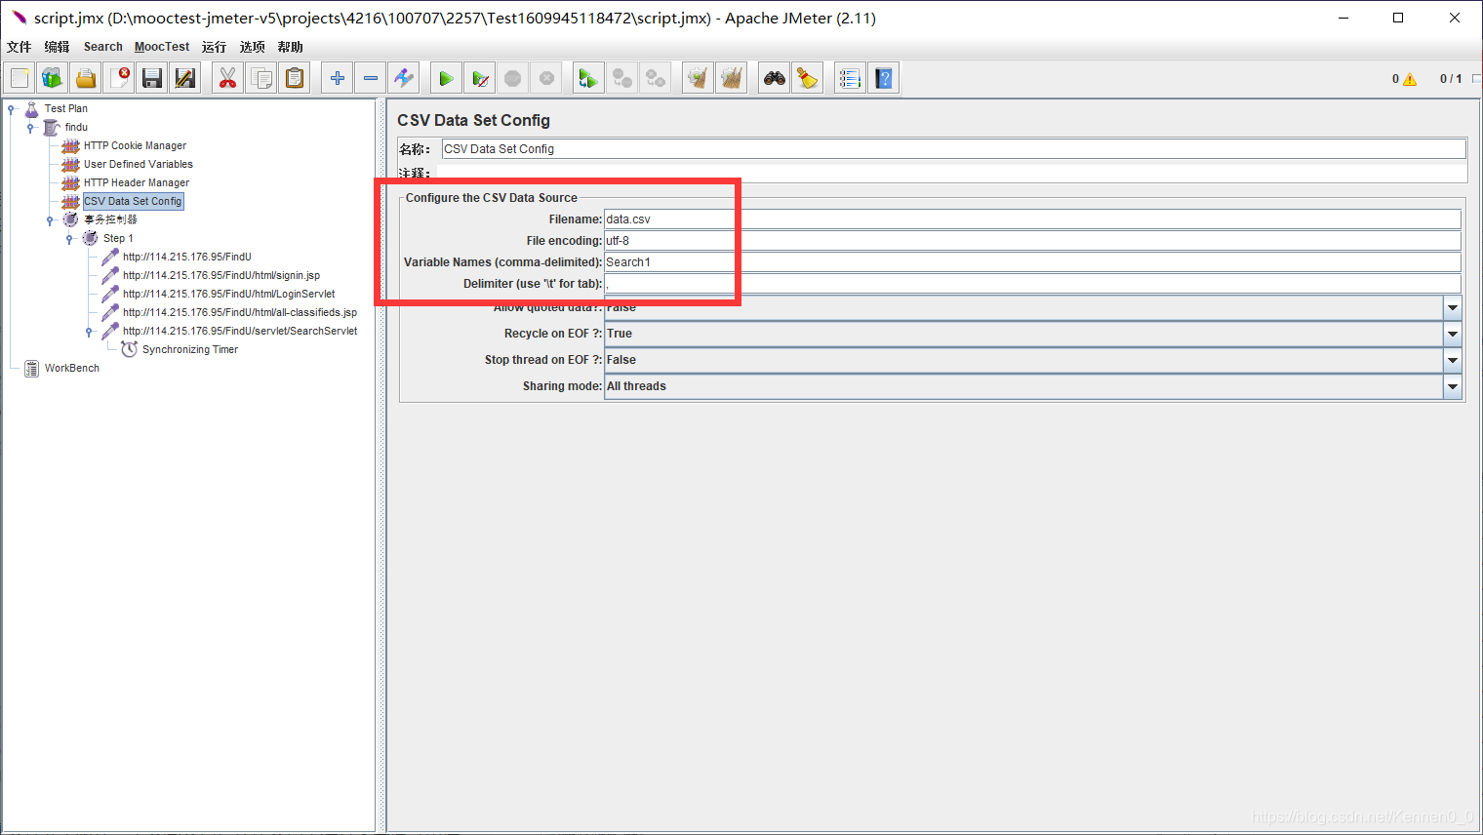Screen dimensions: 1483x835
Task: Select the FindU/html/signin.jsp sampler
Action: 221,276
